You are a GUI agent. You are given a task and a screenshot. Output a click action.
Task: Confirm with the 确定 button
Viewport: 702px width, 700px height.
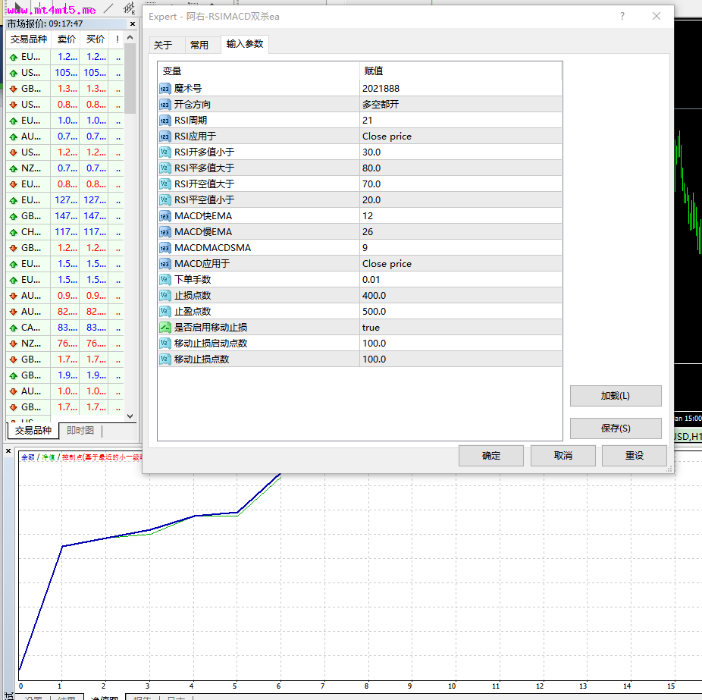491,456
